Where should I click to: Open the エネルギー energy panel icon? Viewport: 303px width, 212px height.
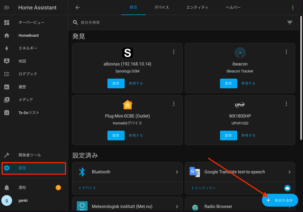[x=7, y=48]
